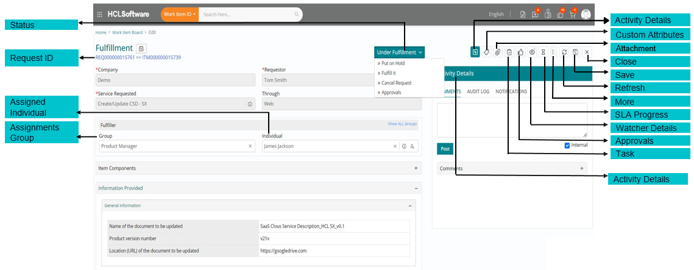
Task: Open the Attachment paperclip icon
Action: click(497, 52)
